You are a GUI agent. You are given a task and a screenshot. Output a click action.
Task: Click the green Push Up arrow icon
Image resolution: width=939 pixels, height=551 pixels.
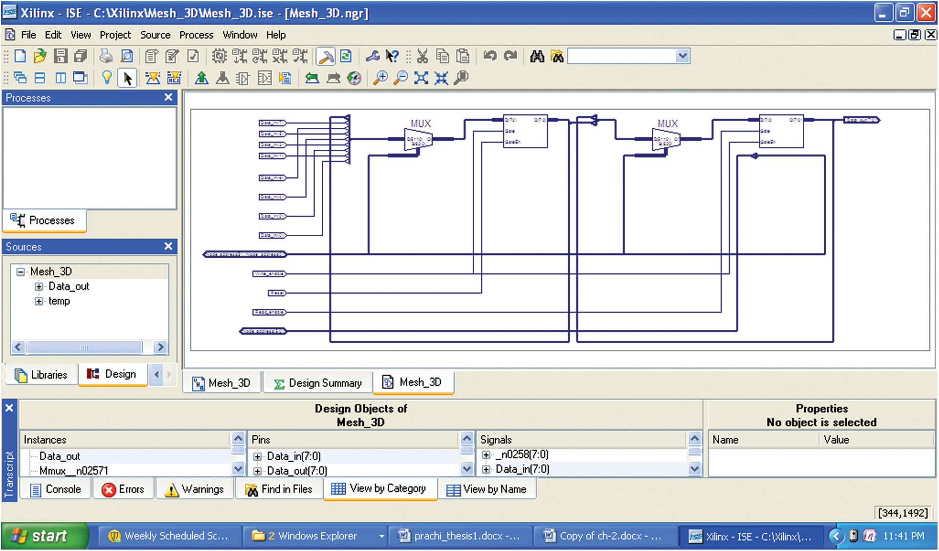201,78
